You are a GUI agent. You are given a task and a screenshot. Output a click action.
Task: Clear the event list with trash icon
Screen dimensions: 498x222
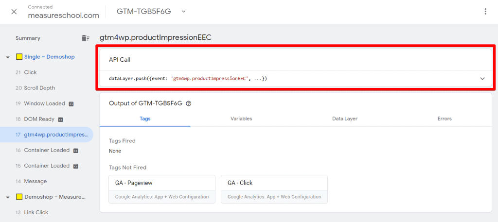pyautogui.click(x=85, y=38)
